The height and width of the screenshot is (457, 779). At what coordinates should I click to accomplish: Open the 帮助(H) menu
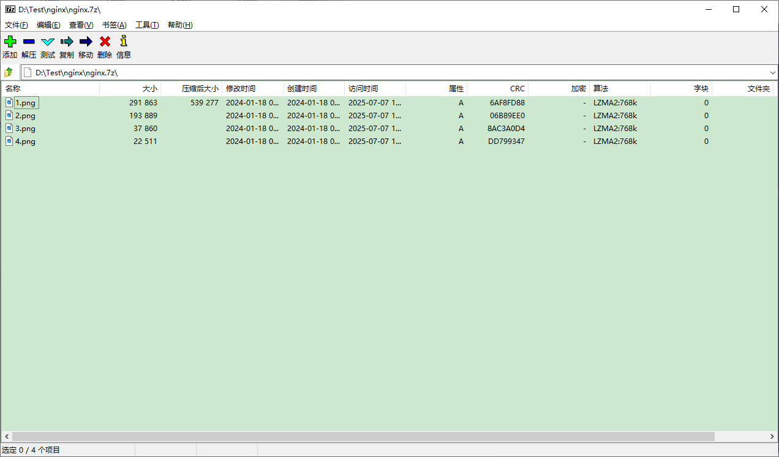click(x=180, y=25)
